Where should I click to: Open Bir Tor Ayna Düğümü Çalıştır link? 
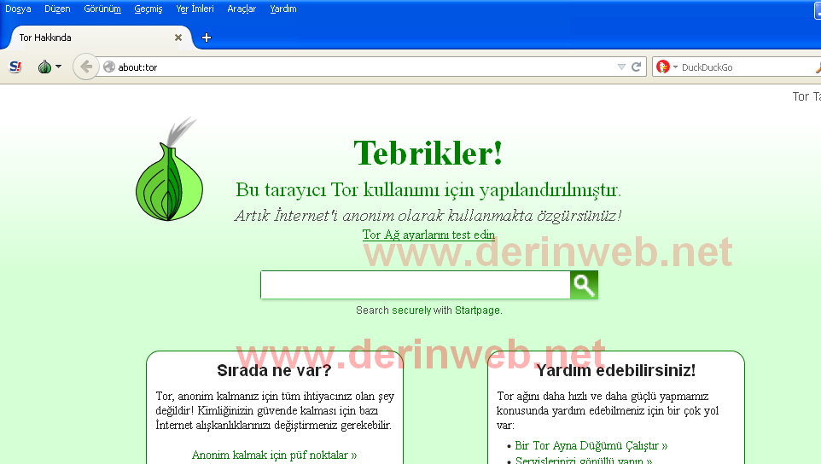pos(591,446)
